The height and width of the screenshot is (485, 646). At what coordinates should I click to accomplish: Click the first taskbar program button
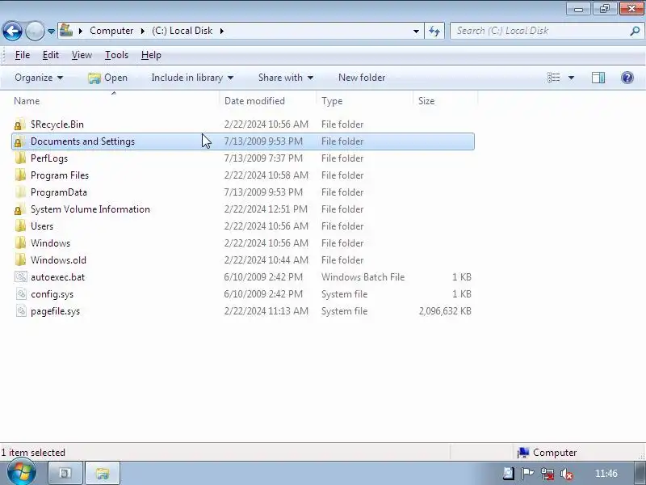coord(66,473)
